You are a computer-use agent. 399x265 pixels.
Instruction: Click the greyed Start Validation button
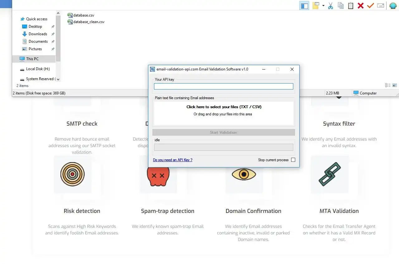(224, 132)
